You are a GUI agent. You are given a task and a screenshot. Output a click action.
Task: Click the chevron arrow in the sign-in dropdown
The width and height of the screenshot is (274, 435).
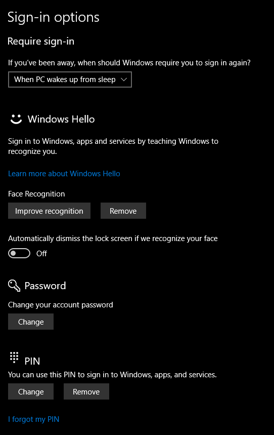click(124, 80)
